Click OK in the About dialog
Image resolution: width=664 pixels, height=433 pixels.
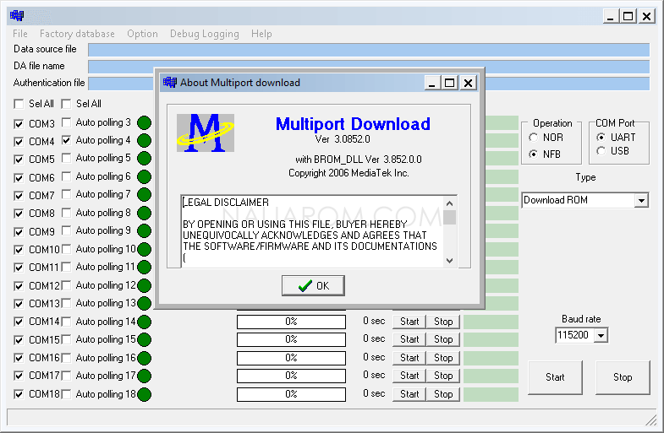[313, 286]
